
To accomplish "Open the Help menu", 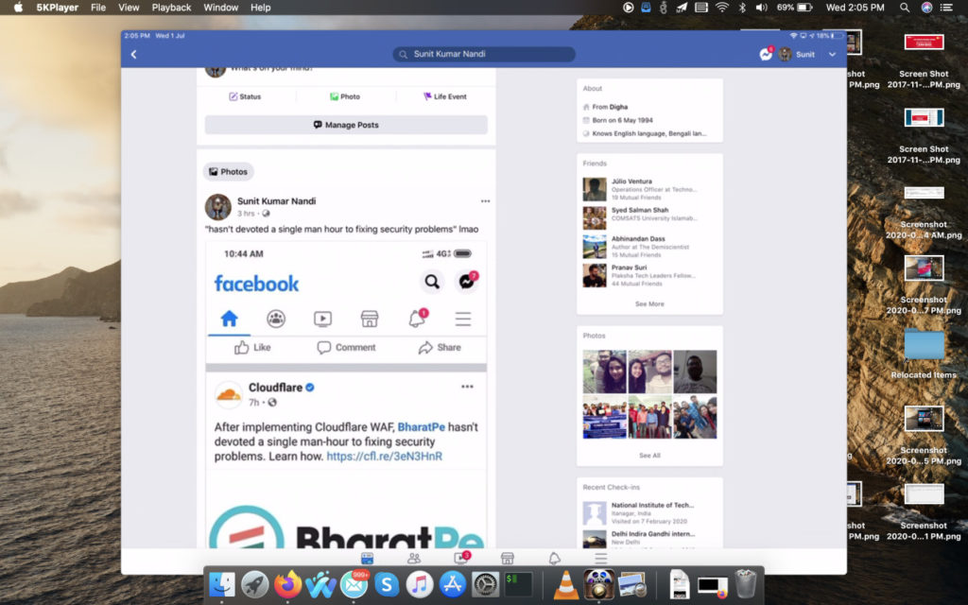I will click(x=261, y=8).
